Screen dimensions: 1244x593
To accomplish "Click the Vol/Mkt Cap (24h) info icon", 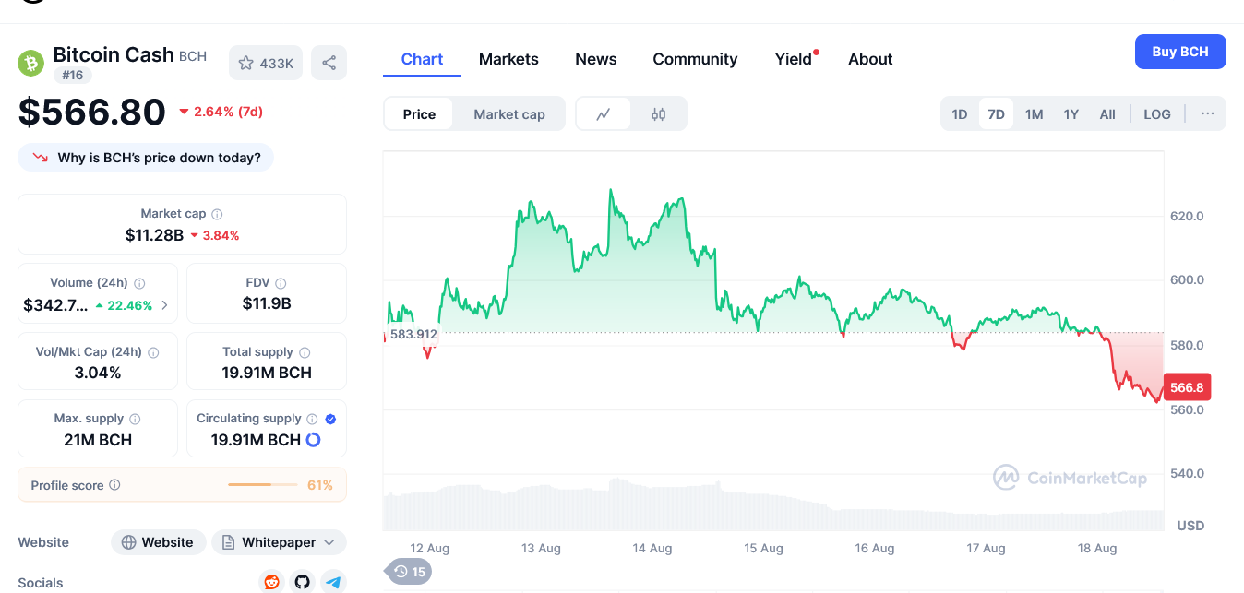I will pos(153,352).
